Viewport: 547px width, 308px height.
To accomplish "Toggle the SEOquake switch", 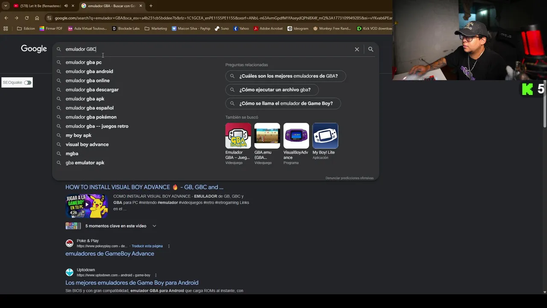I will coord(28,83).
